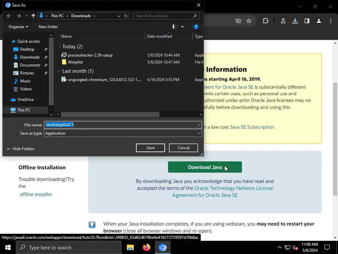Image resolution: width=338 pixels, height=254 pixels.
Task: Click the taskbar search box
Action: pyautogui.click(x=69, y=247)
